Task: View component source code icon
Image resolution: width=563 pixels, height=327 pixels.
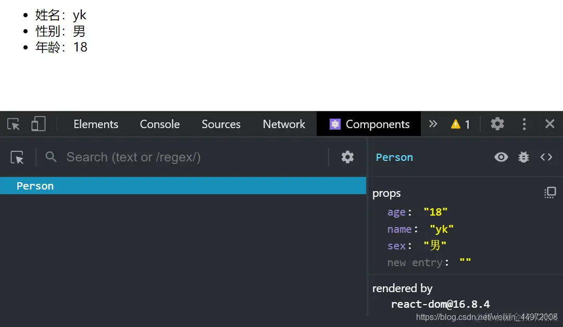Action: click(546, 157)
